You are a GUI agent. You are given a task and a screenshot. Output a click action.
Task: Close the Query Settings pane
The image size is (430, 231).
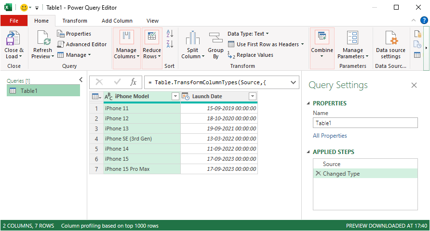(x=414, y=85)
